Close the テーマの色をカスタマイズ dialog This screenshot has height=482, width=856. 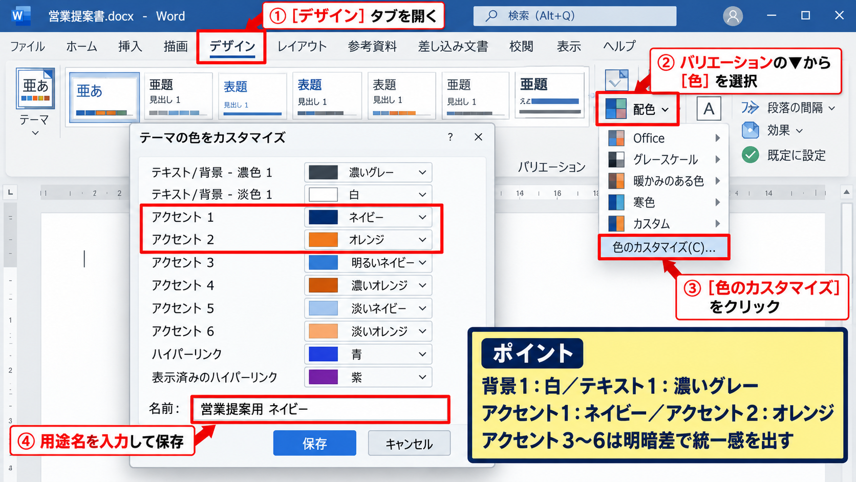478,137
